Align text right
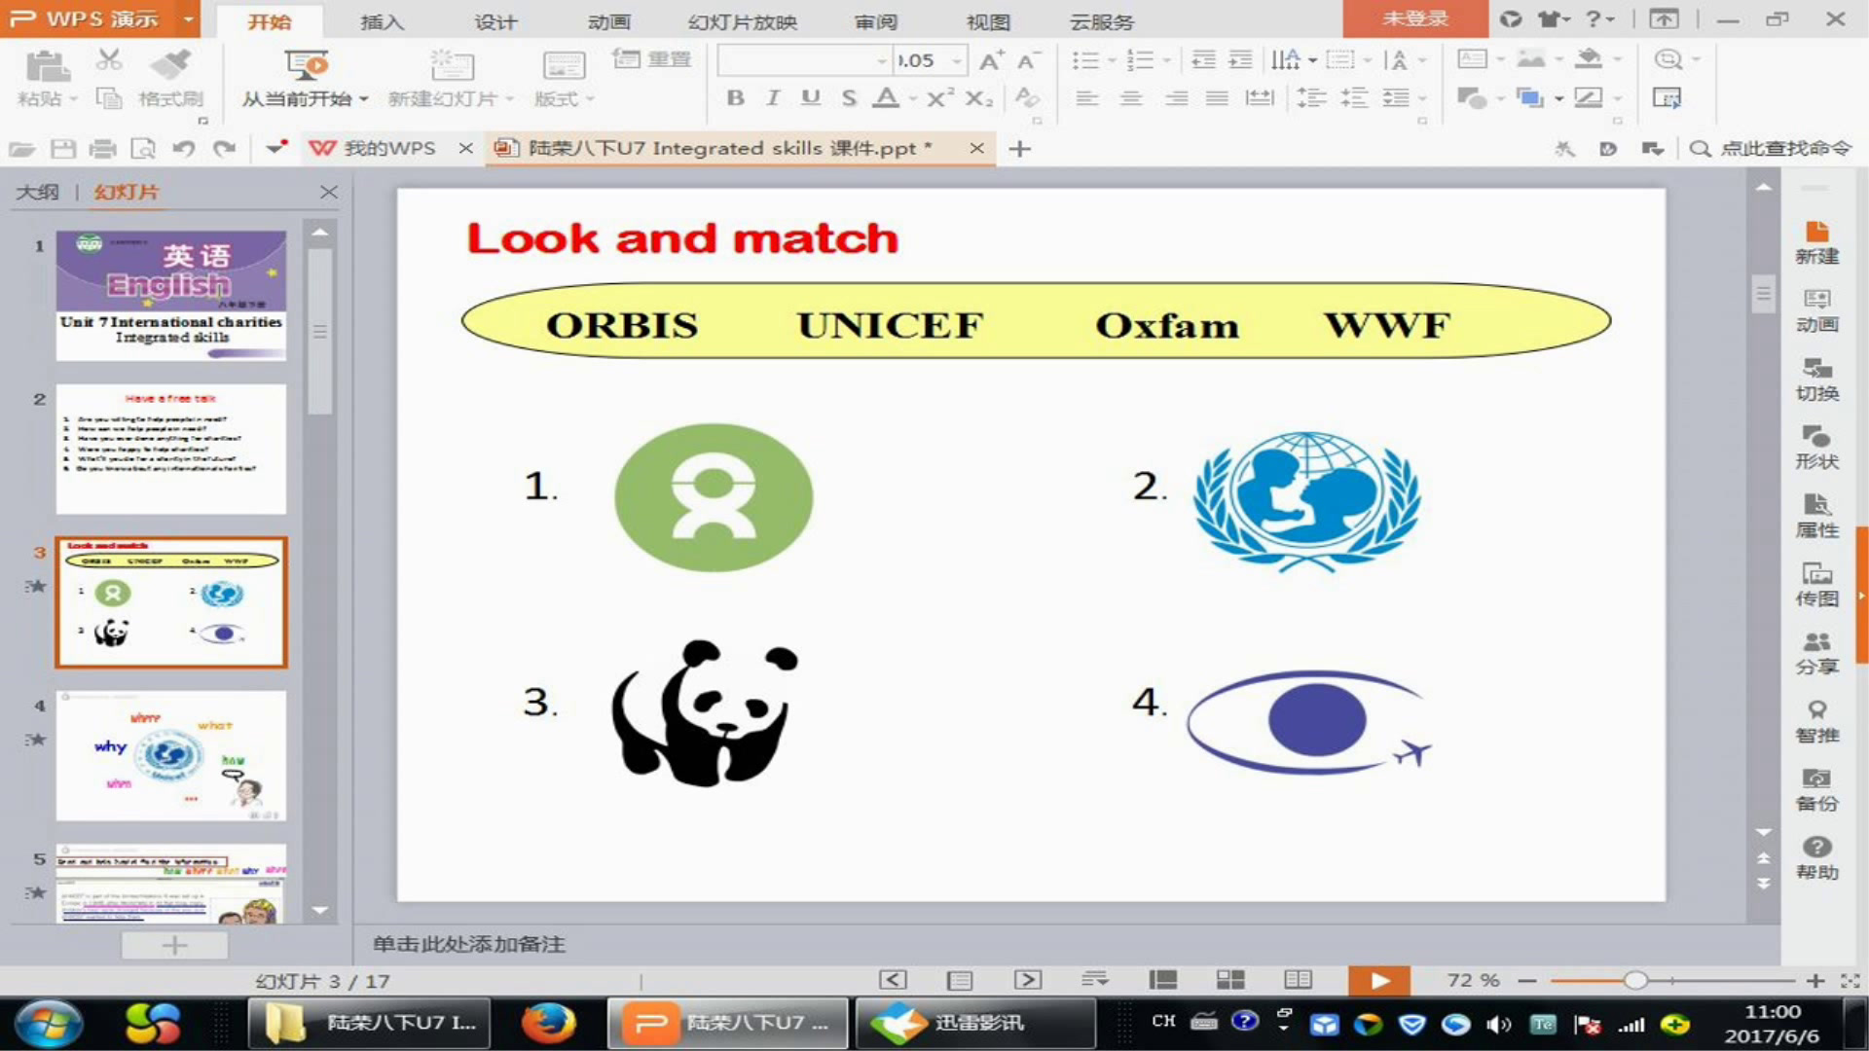 1176,97
